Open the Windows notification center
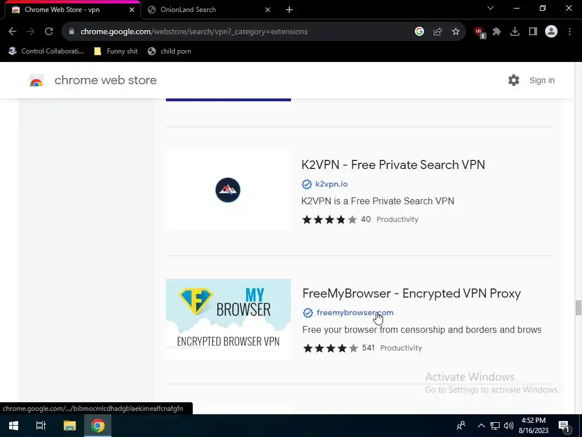Image resolution: width=582 pixels, height=437 pixels. click(564, 426)
